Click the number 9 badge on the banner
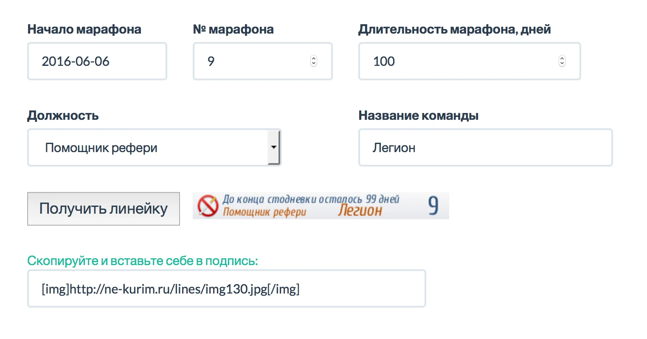The width and height of the screenshot is (647, 339). (x=433, y=205)
